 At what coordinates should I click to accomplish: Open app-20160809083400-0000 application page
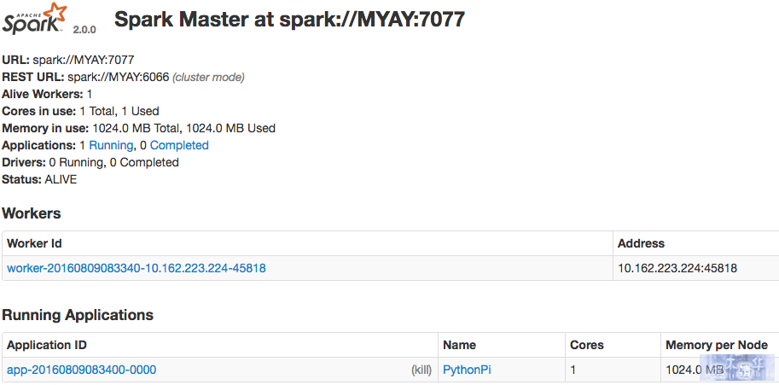tap(81, 370)
